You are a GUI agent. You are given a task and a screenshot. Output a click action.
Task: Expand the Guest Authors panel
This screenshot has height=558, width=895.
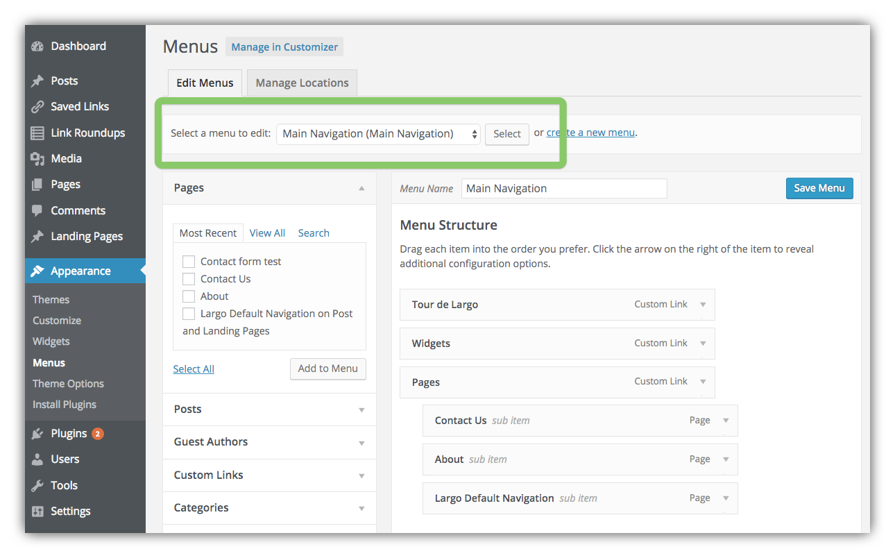[x=361, y=443]
